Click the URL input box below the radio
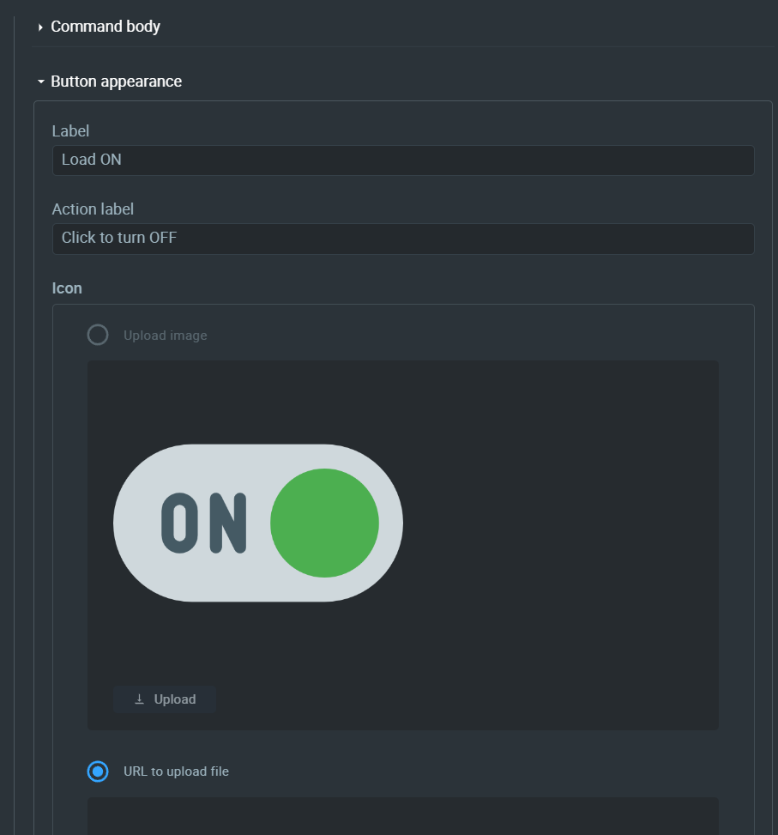 (403, 816)
